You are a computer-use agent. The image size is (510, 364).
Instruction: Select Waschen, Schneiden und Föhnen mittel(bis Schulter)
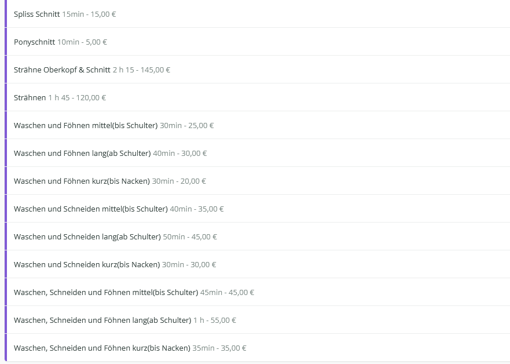[x=106, y=292]
